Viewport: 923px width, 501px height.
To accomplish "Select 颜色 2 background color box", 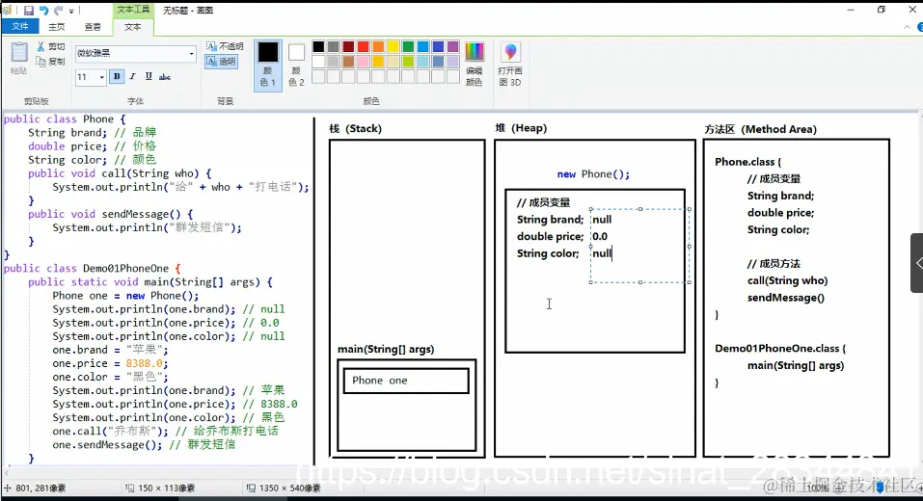I will pyautogui.click(x=296, y=64).
